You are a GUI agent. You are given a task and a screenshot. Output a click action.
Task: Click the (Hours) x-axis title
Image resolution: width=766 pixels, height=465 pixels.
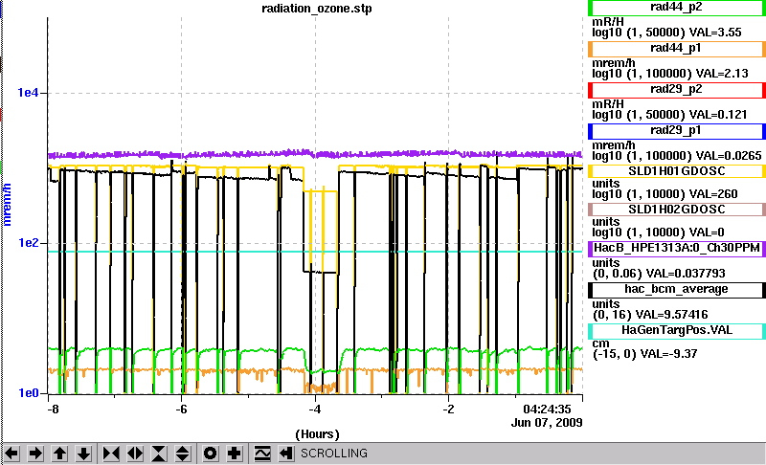[317, 434]
